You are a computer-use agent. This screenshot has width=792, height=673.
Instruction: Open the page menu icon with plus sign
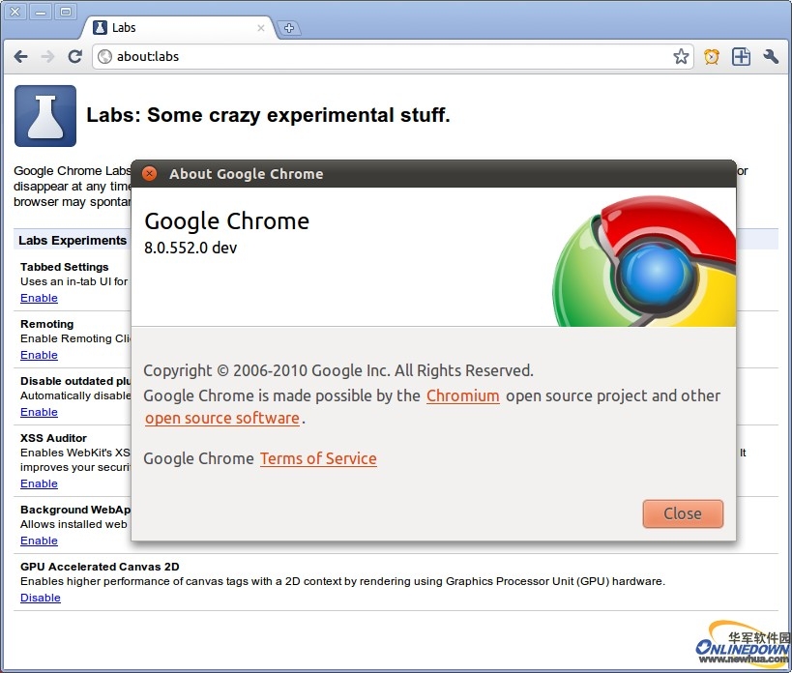coord(741,56)
